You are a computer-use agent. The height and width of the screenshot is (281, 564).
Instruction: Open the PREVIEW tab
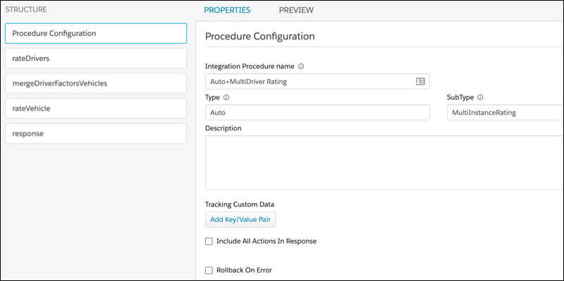[296, 10]
